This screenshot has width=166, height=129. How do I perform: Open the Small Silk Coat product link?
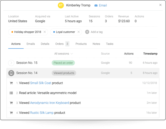pos(41,83)
